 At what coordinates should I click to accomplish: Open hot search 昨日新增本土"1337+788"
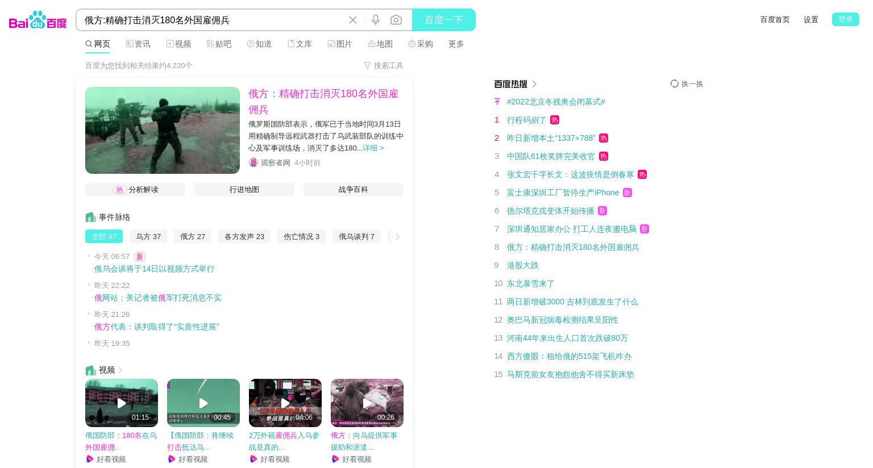[551, 138]
